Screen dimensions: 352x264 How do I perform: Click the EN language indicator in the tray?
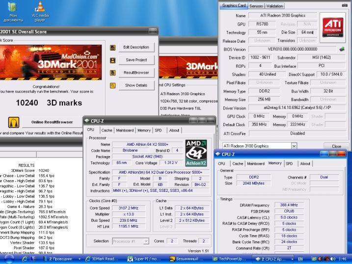pyautogui.click(x=300, y=259)
